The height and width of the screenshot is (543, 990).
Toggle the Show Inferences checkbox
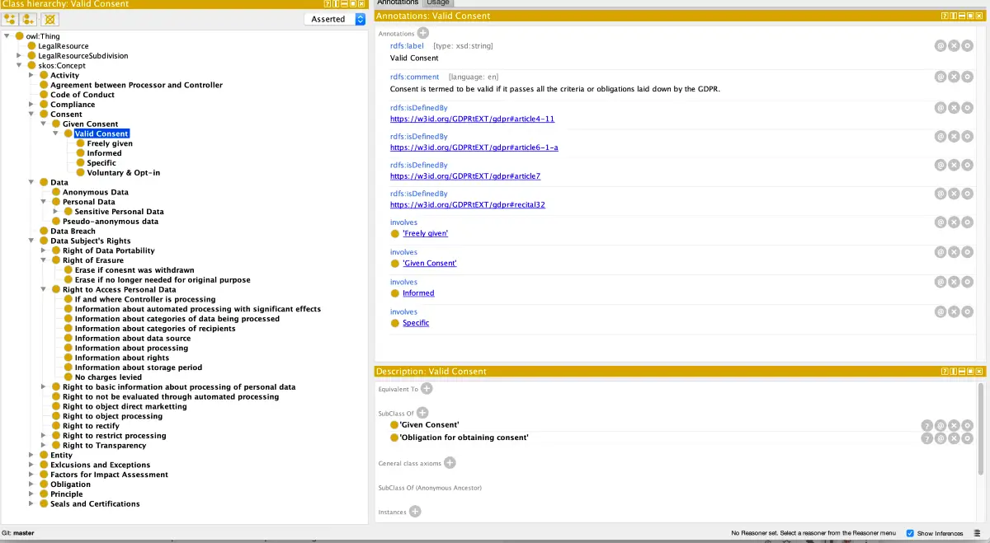pos(910,533)
